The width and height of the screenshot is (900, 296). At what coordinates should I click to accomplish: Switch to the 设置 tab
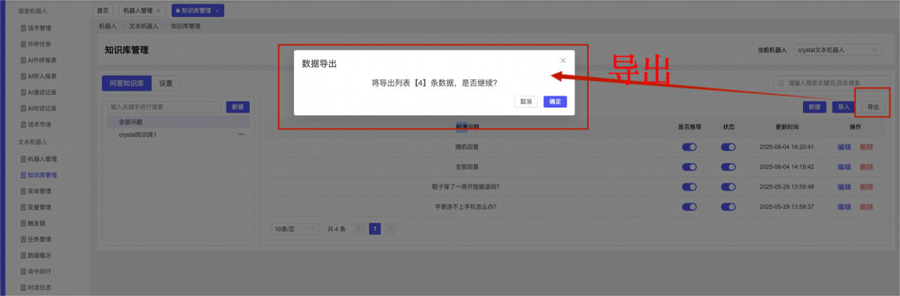165,83
